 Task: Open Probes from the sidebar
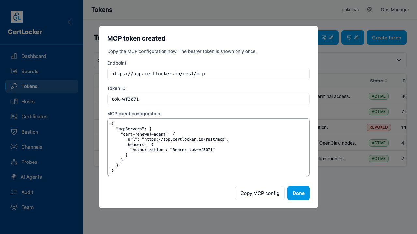pyautogui.click(x=42, y=162)
